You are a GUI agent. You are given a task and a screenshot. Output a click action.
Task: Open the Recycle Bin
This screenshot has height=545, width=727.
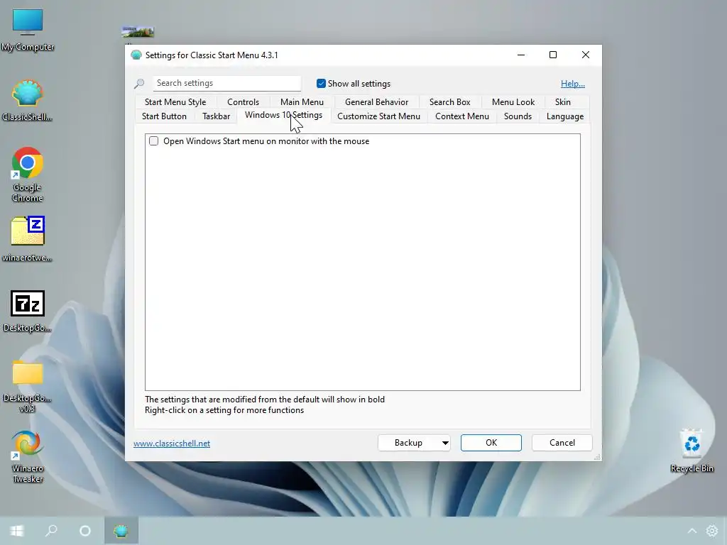pyautogui.click(x=692, y=451)
